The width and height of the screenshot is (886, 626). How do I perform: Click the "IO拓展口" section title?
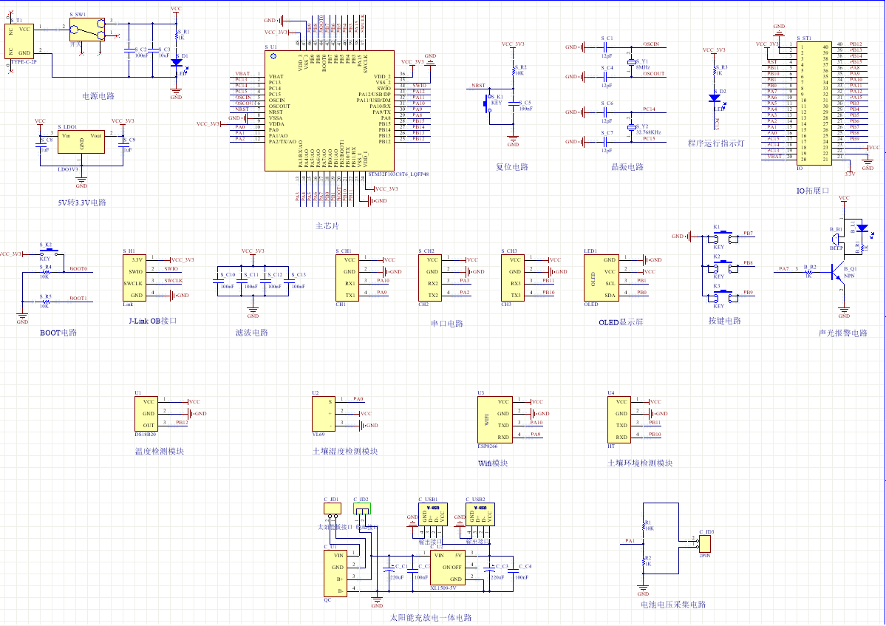pyautogui.click(x=813, y=191)
